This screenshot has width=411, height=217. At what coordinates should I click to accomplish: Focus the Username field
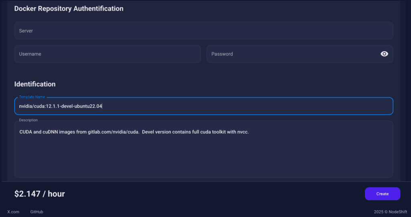pos(107,54)
